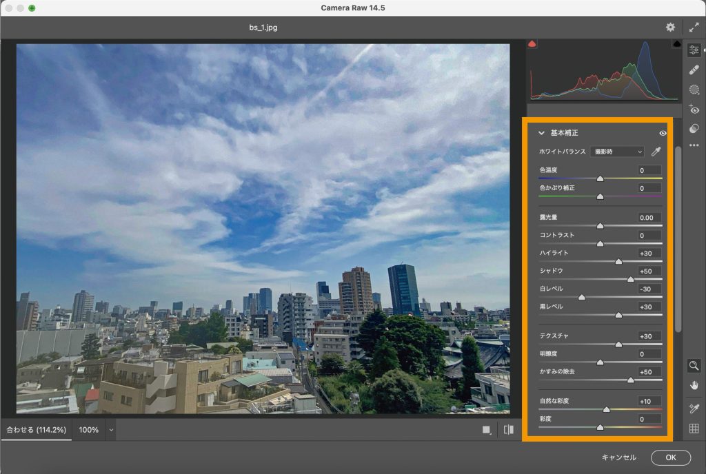
Task: Open zoom level dropdown beside 100%
Action: pos(111,430)
